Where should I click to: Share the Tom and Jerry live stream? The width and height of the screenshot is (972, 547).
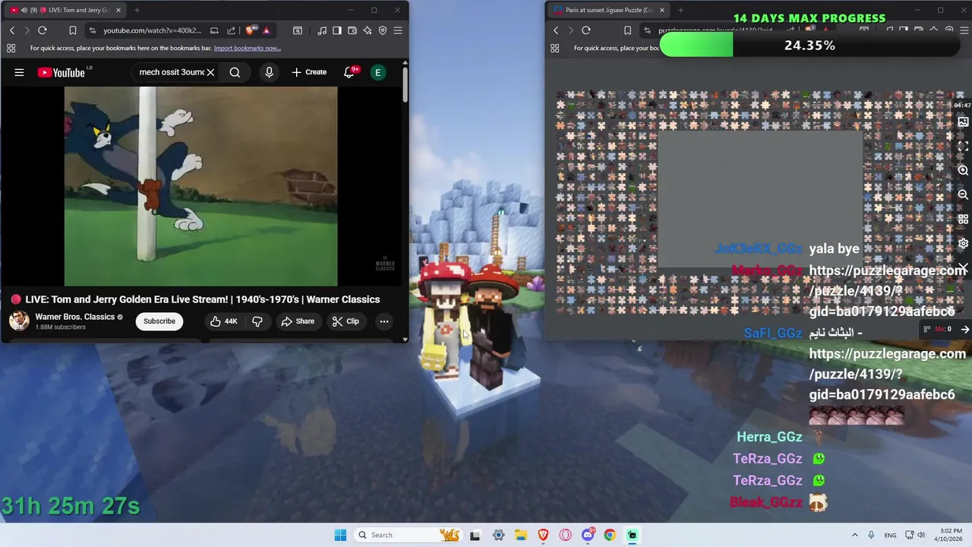298,321
